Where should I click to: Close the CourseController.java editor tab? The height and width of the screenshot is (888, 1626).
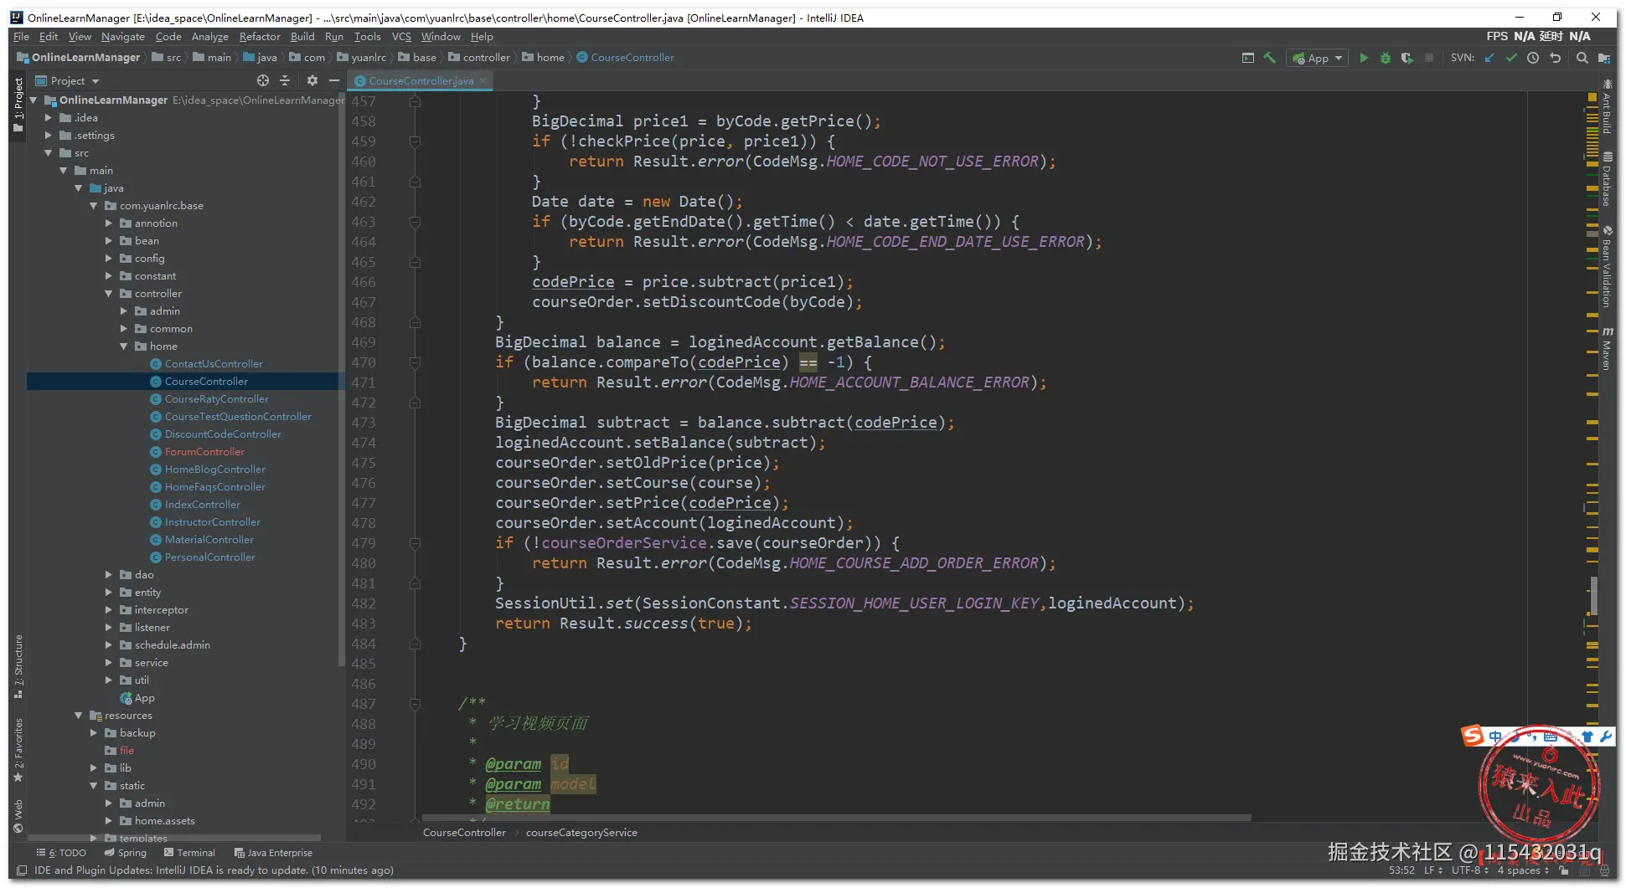coord(483,81)
